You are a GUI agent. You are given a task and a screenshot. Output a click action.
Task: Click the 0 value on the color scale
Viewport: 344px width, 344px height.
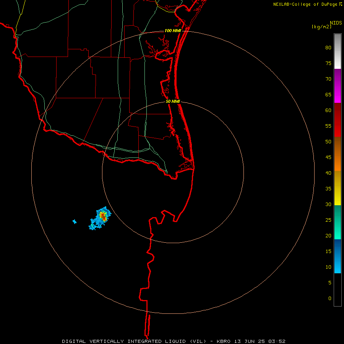point(330,299)
